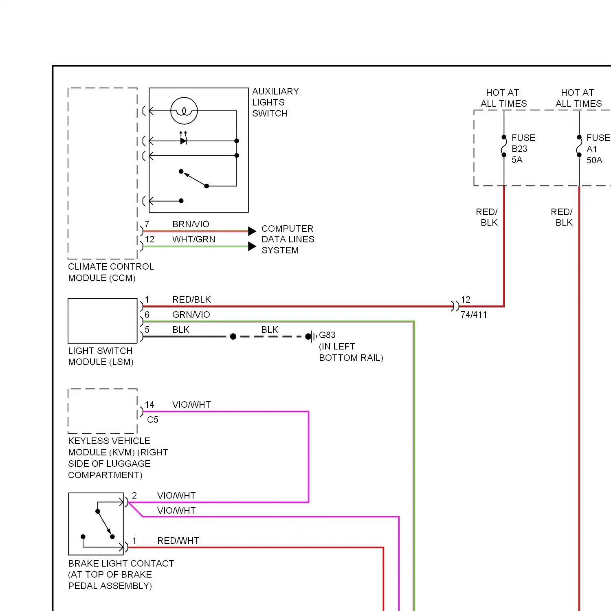Click the 'AUXILIARY LIGHTS SWITCH' label
Screen dimensions: 611x611
click(x=275, y=102)
